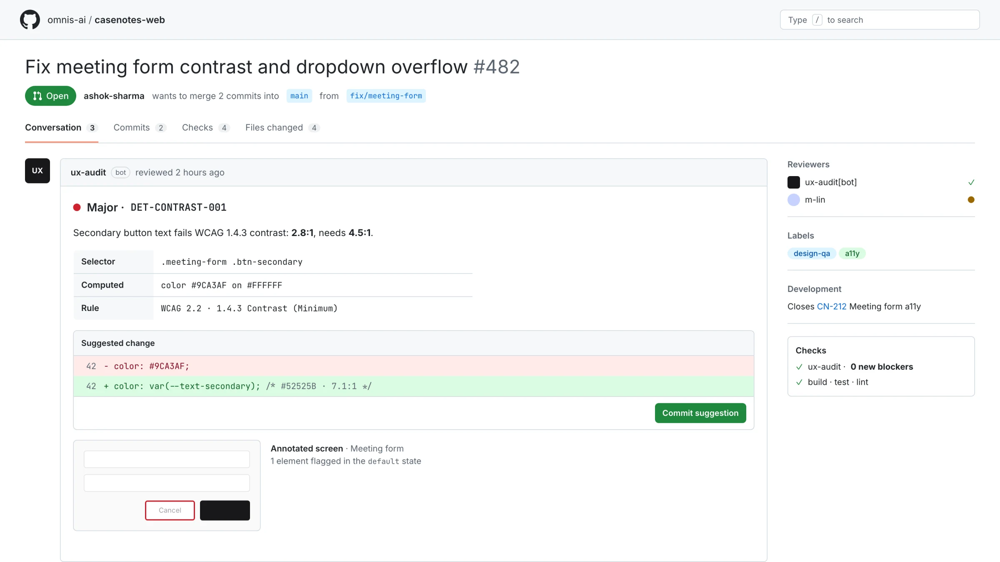Screen dimensions: 1000x562
Task: Click the removed line 'color: #9CA3AF;'
Action: pyautogui.click(x=413, y=366)
